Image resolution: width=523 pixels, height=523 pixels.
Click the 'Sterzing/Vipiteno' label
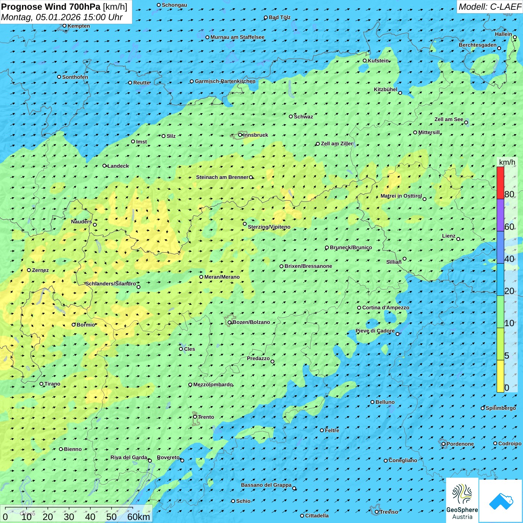pyautogui.click(x=269, y=227)
